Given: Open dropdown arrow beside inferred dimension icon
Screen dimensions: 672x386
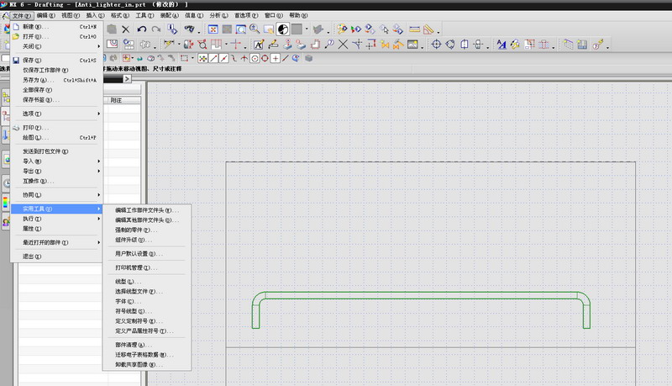Looking at the screenshot, I should [x=179, y=45].
